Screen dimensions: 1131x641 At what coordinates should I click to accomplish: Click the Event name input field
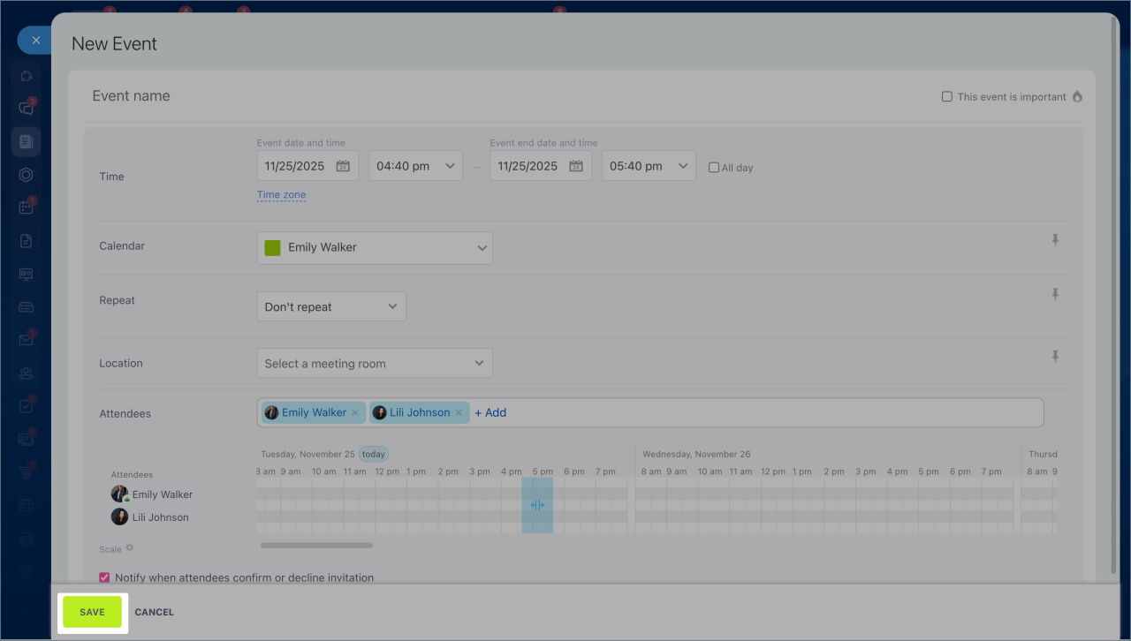[x=442, y=96]
